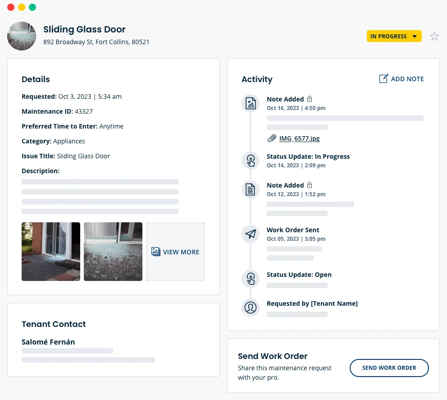Click the Add Note pencil icon
The image size is (447, 400).
(383, 79)
